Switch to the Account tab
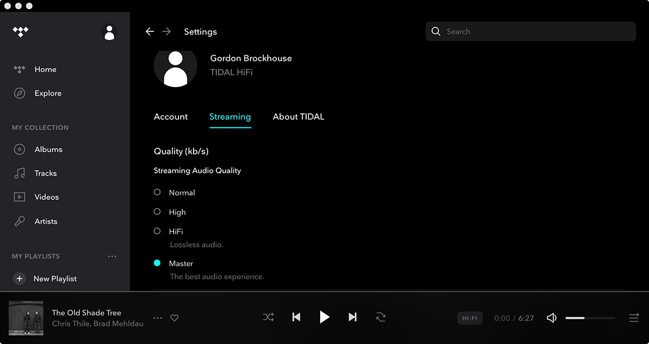The image size is (649, 344). point(171,117)
